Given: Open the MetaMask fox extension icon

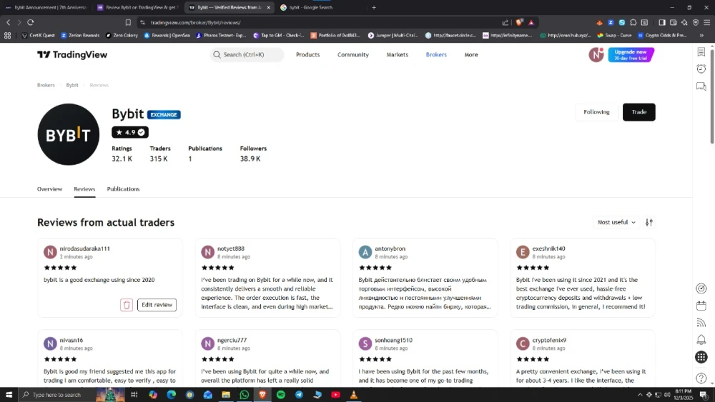Looking at the screenshot, I should coord(601,22).
